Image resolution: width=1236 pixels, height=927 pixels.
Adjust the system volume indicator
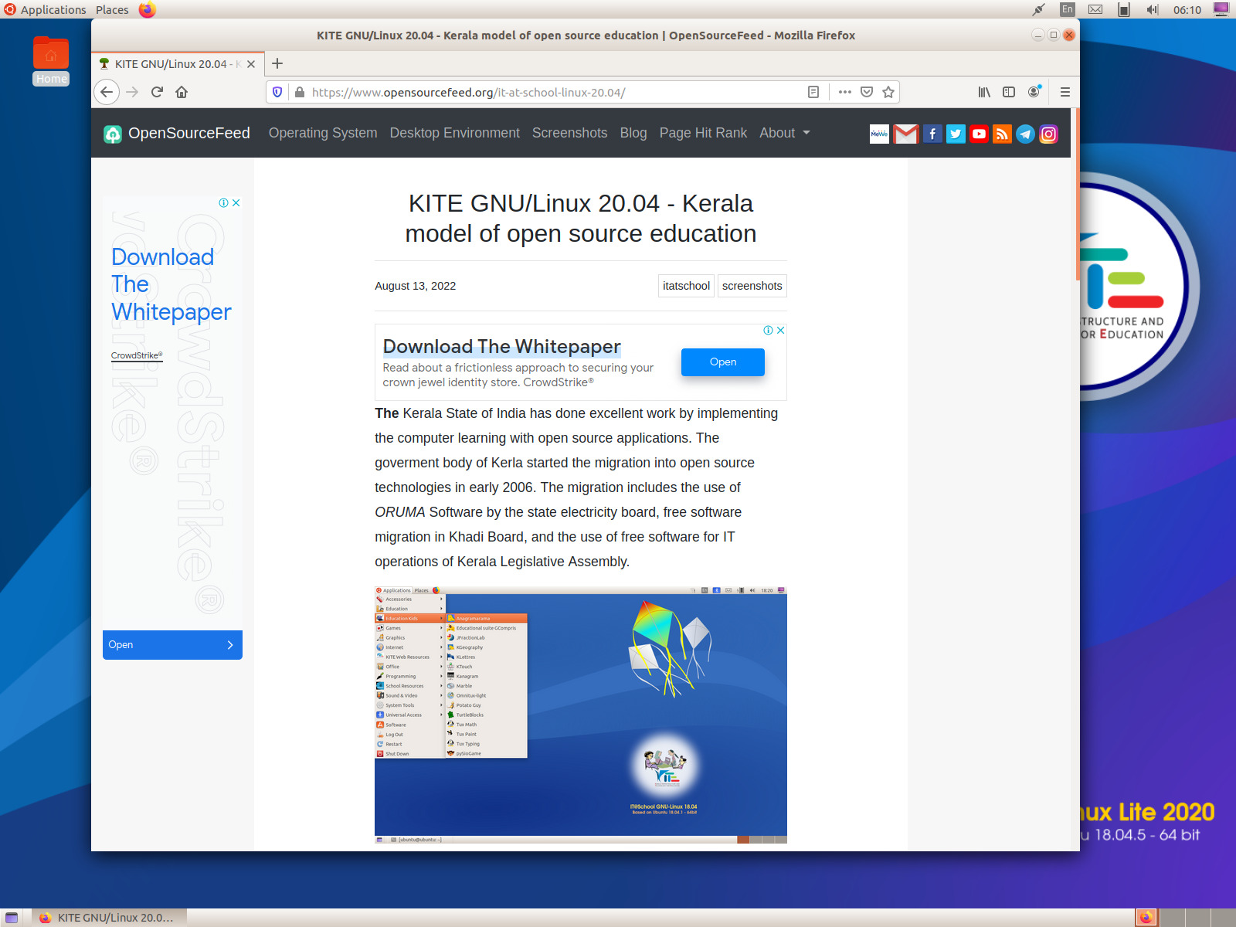(1152, 10)
